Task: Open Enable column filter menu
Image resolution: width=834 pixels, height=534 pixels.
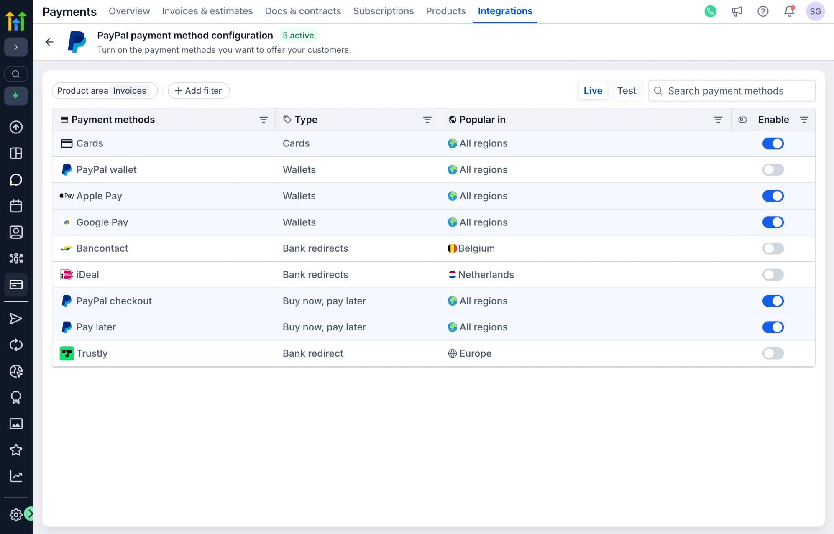Action: point(804,120)
